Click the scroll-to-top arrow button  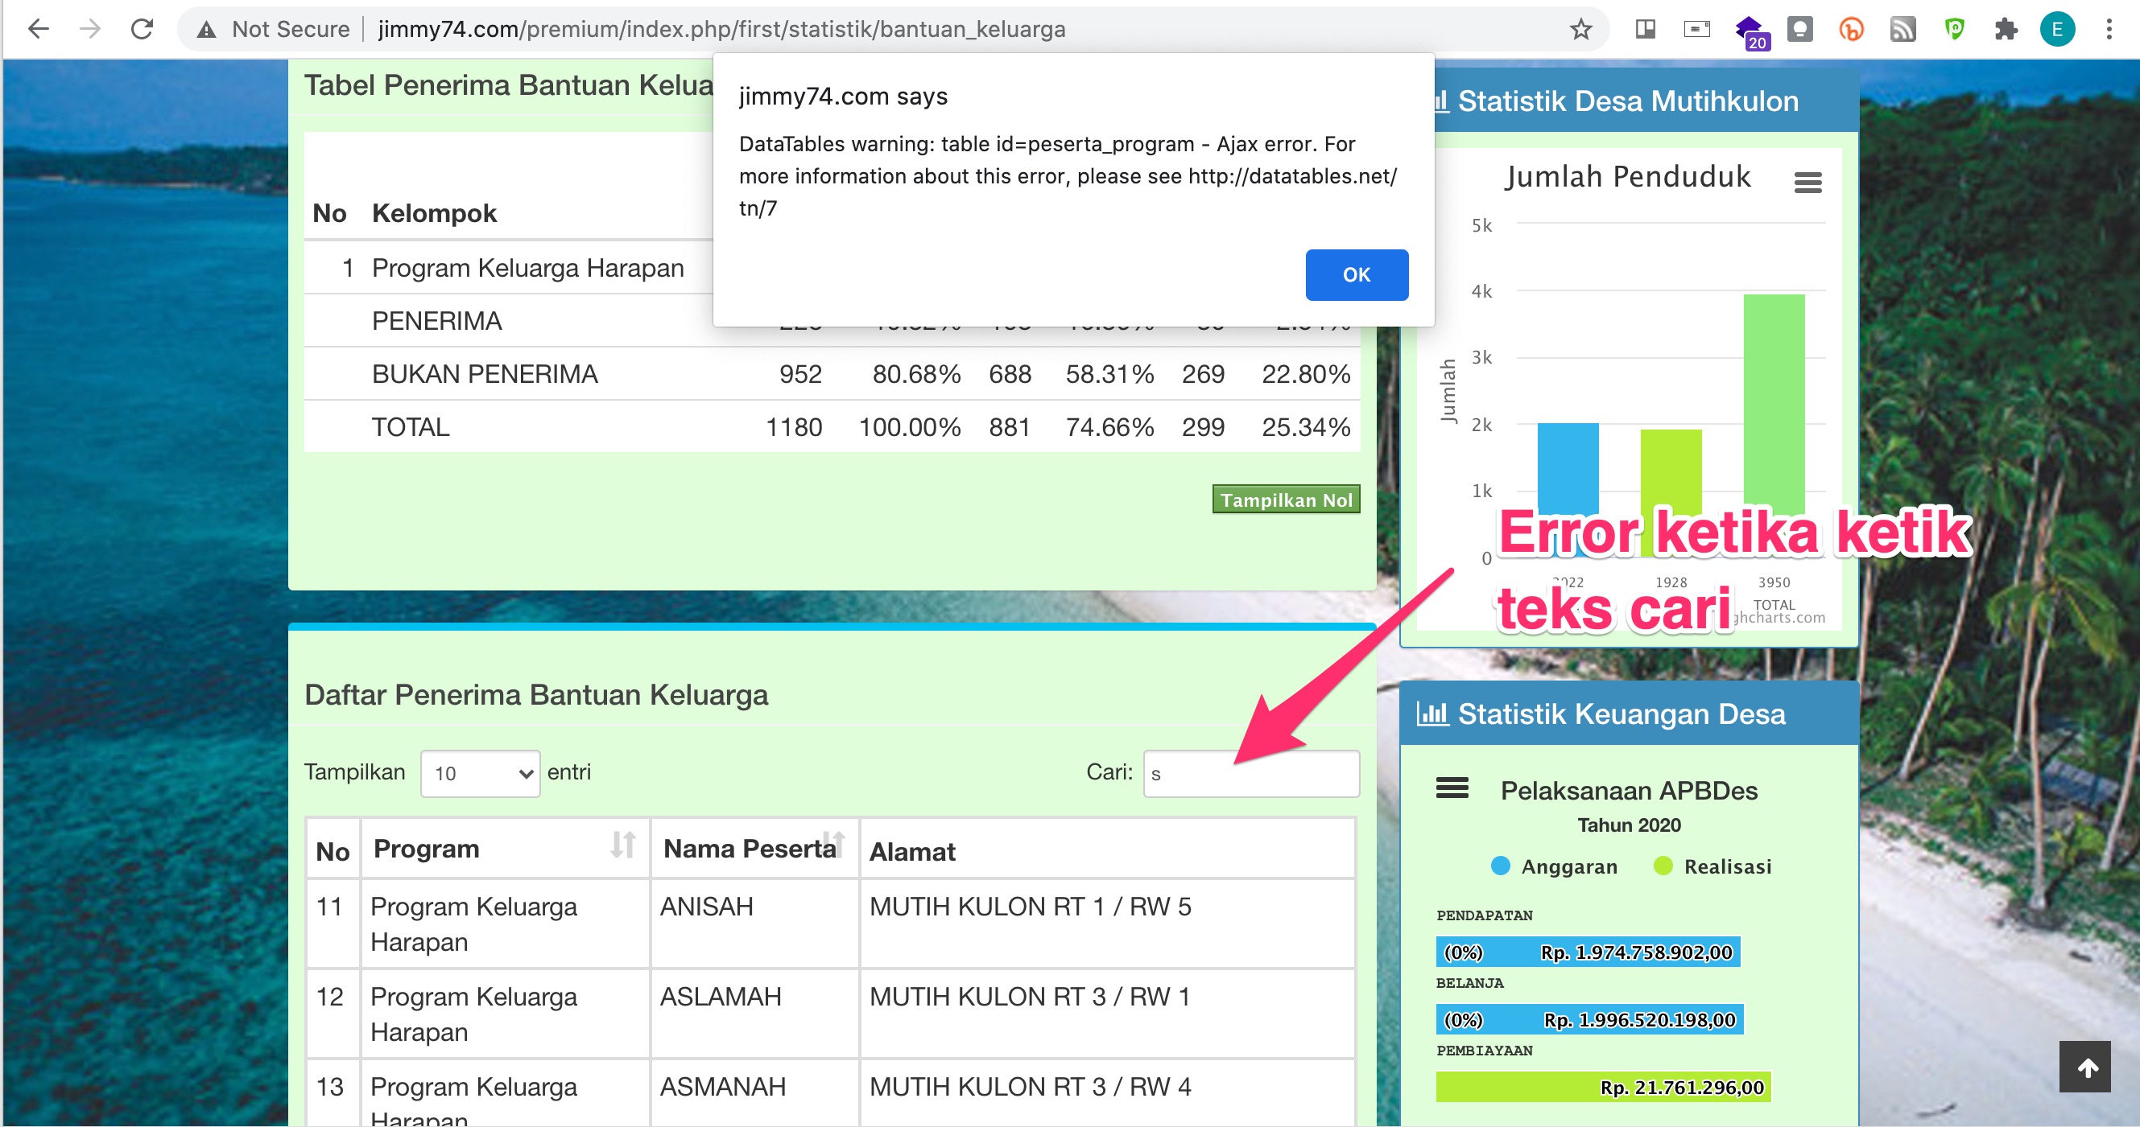2088,1067
